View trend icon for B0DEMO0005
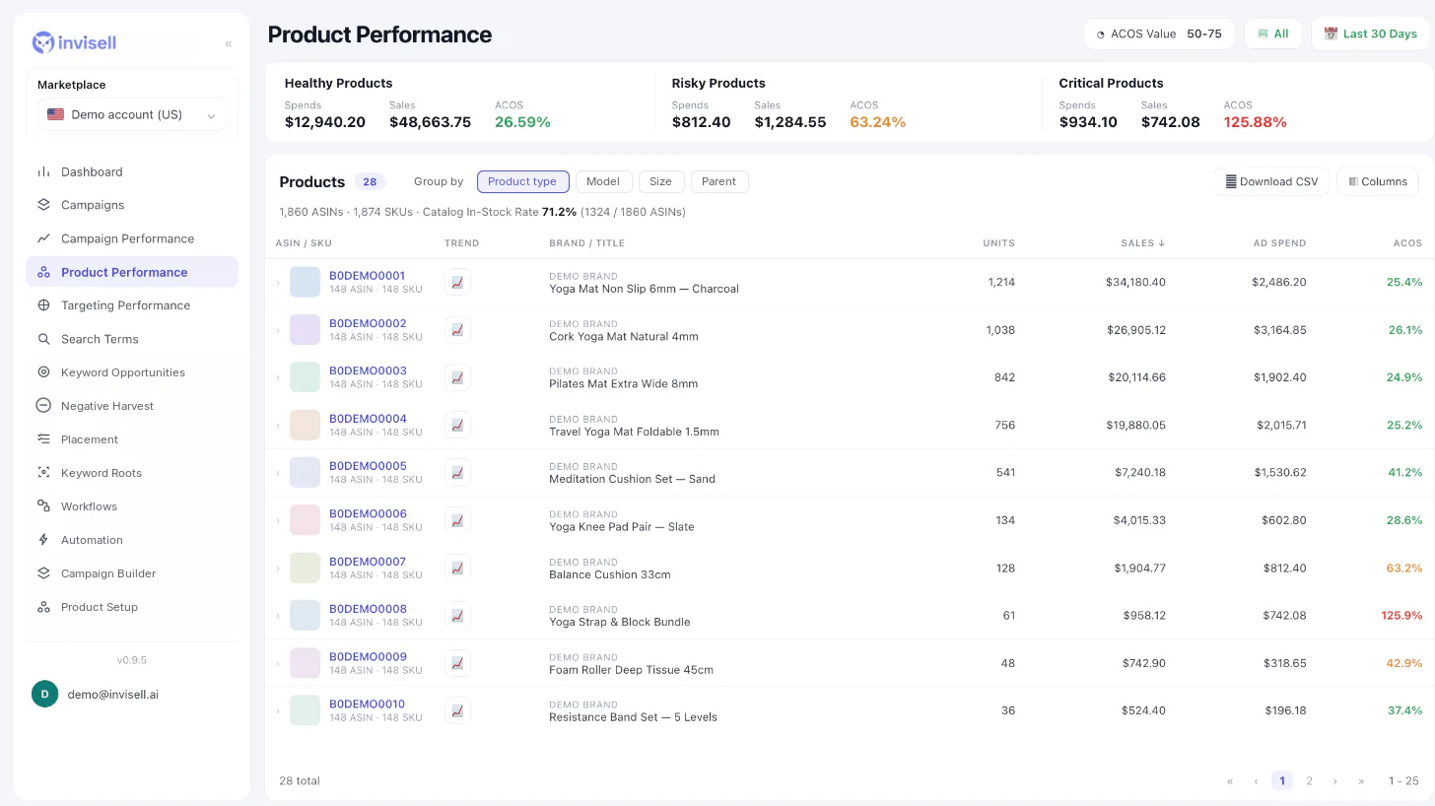 click(457, 473)
